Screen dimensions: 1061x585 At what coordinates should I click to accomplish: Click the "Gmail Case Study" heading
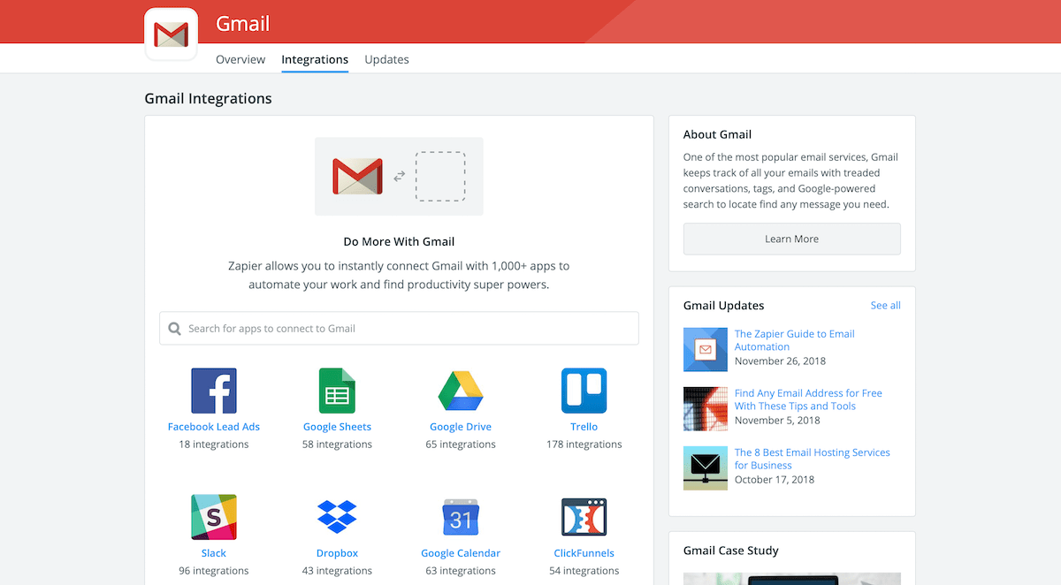pyautogui.click(x=731, y=550)
